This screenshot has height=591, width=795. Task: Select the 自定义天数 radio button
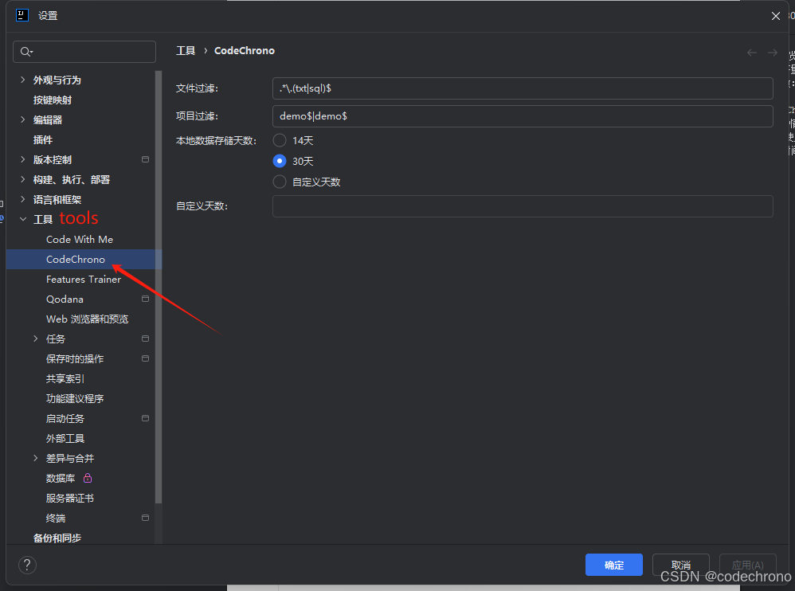tap(280, 182)
